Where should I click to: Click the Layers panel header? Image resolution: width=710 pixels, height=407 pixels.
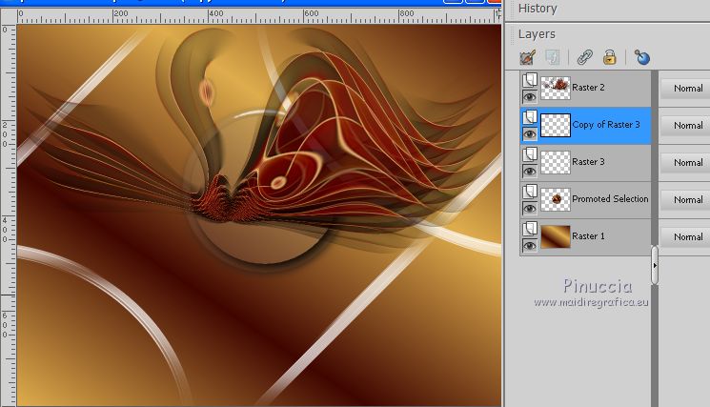click(538, 34)
